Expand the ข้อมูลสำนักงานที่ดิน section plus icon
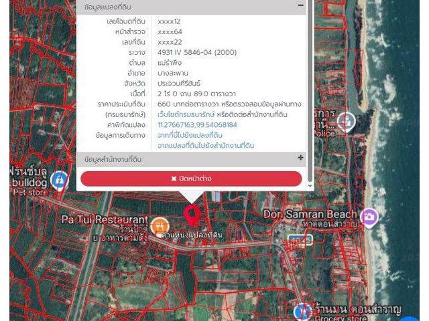 coord(300,158)
